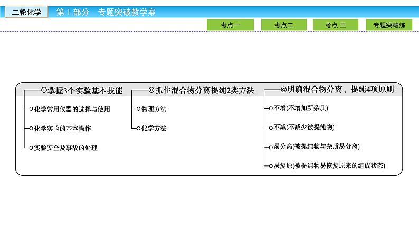Click the circle bullet beside 化学实验的基本操作
The height and width of the screenshot is (235, 419).
tap(31, 129)
